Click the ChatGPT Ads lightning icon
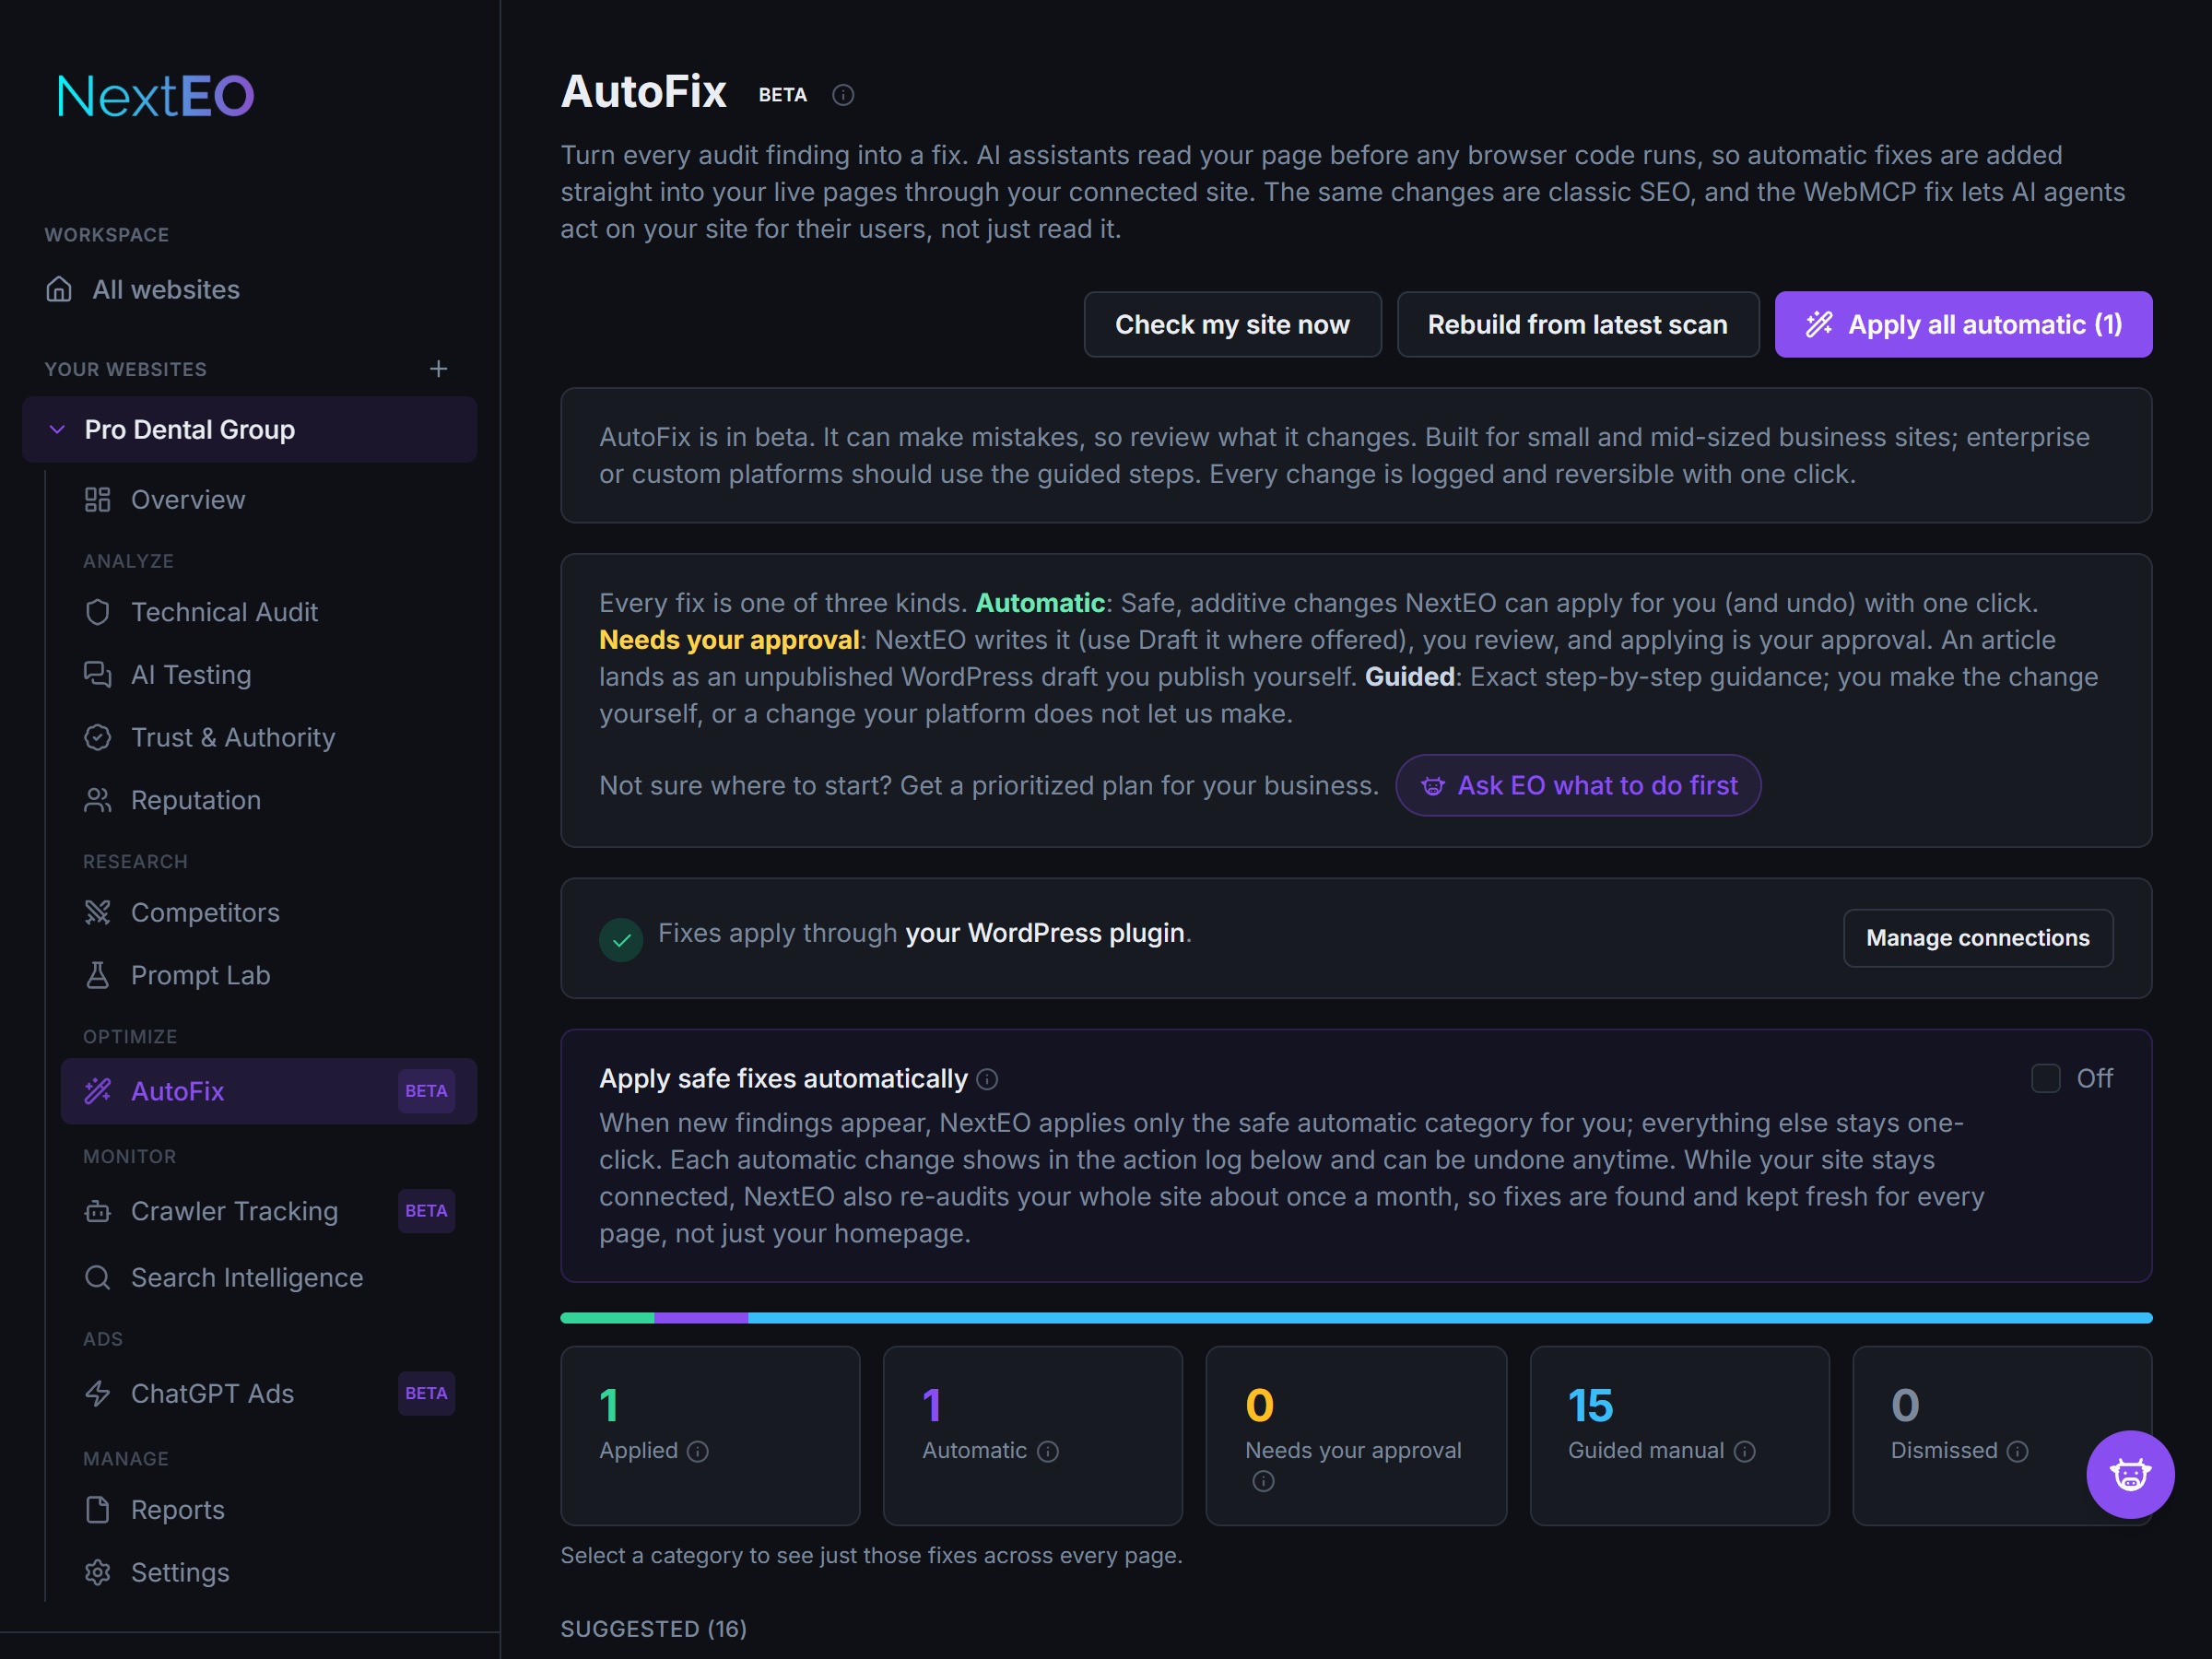2212x1659 pixels. (x=97, y=1393)
